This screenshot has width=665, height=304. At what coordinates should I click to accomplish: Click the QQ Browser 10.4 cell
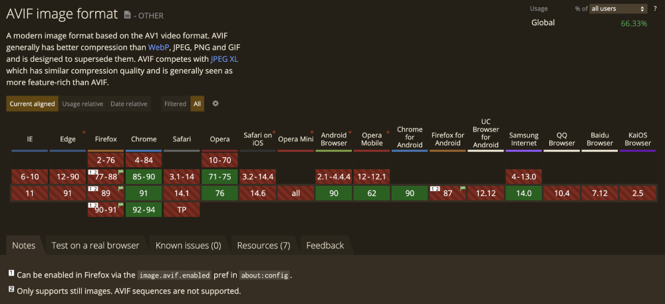[562, 194]
